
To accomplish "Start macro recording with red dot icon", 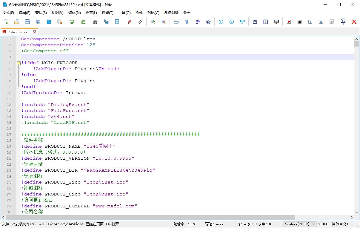I will (x=289, y=22).
